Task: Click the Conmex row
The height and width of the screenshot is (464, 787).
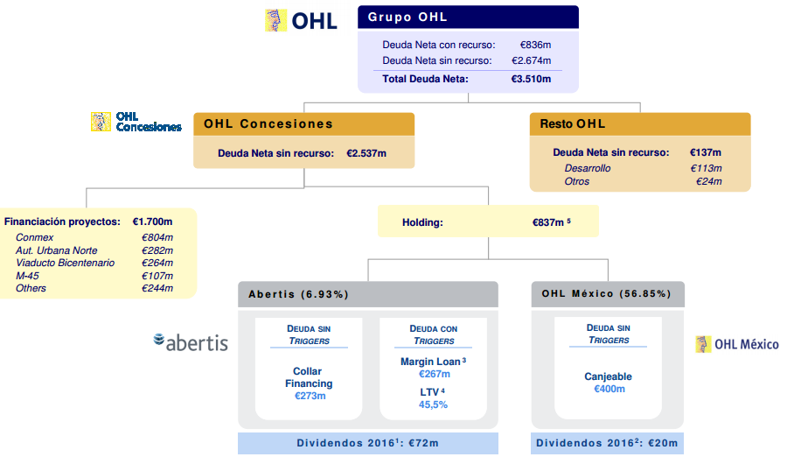Action: click(x=94, y=237)
